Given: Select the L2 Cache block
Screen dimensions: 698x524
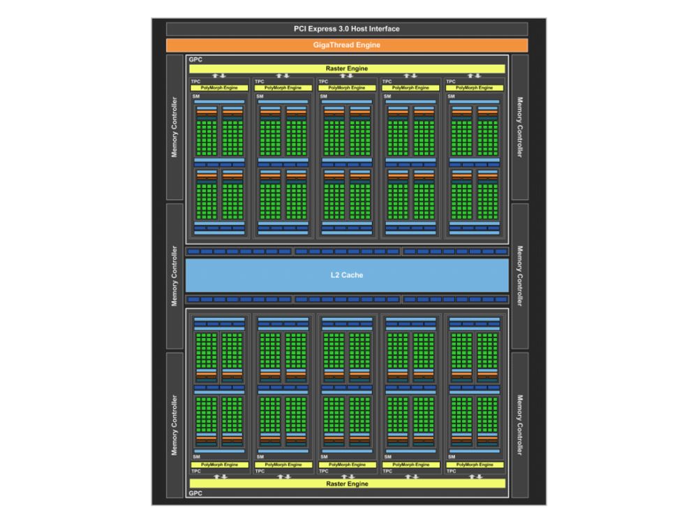Looking at the screenshot, I should tap(347, 275).
